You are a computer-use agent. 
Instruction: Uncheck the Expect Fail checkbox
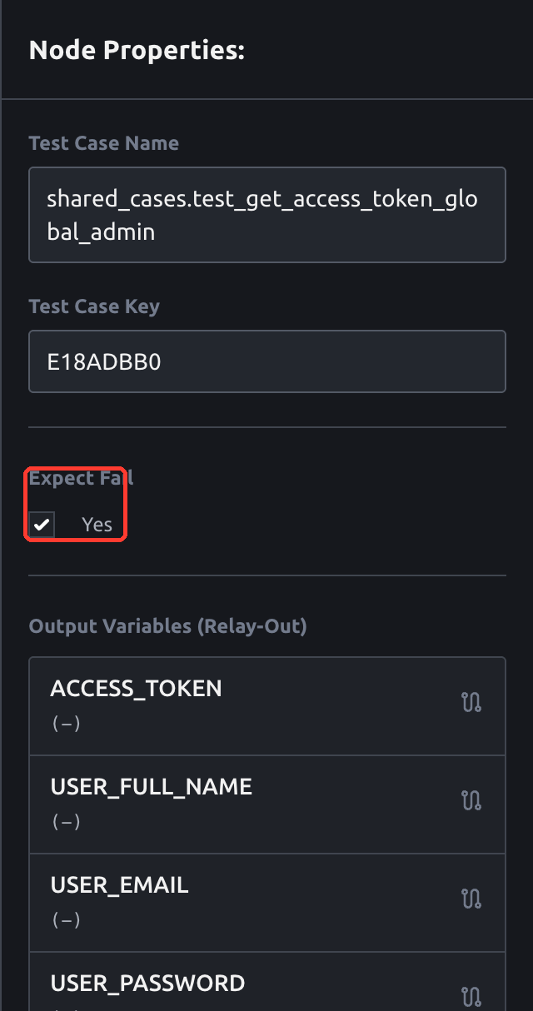[x=42, y=525]
